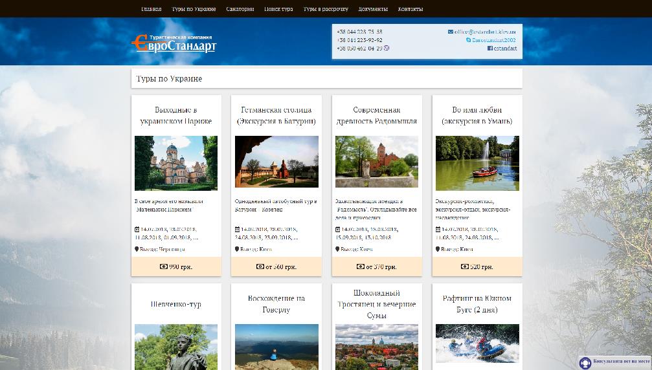Open the Главная menu item
This screenshot has width=652, height=370.
point(152,9)
